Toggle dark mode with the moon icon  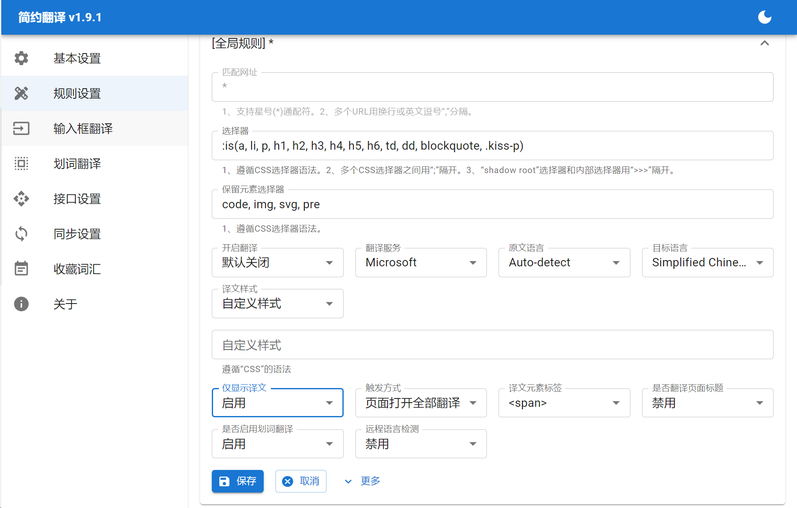(x=764, y=17)
